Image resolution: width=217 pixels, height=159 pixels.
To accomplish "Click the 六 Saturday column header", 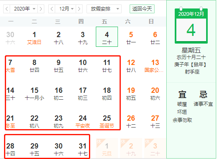I will coord(128,21).
